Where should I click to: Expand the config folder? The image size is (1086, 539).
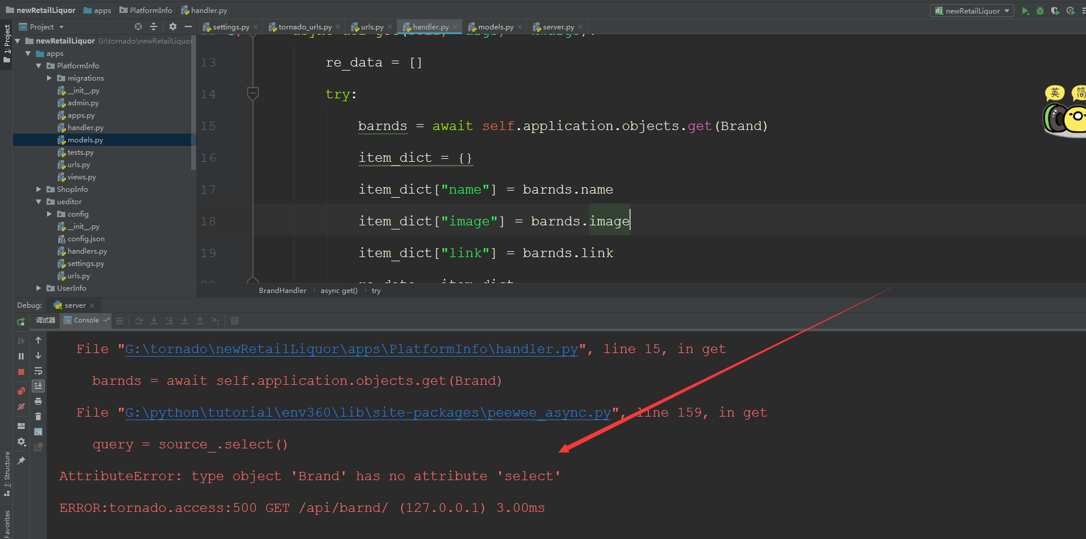(x=49, y=214)
